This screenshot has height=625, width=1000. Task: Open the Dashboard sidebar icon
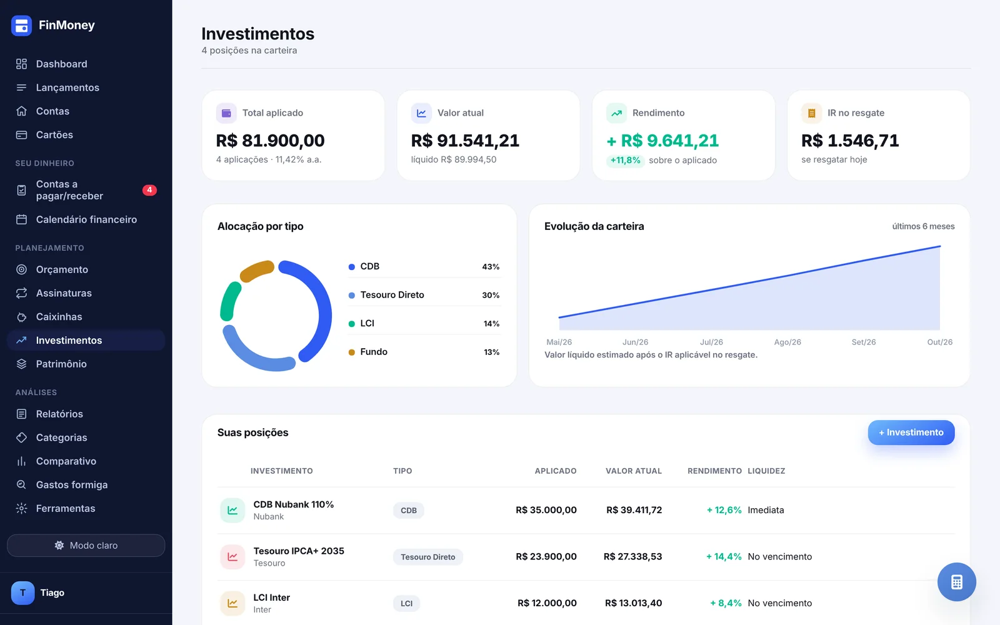pyautogui.click(x=21, y=64)
